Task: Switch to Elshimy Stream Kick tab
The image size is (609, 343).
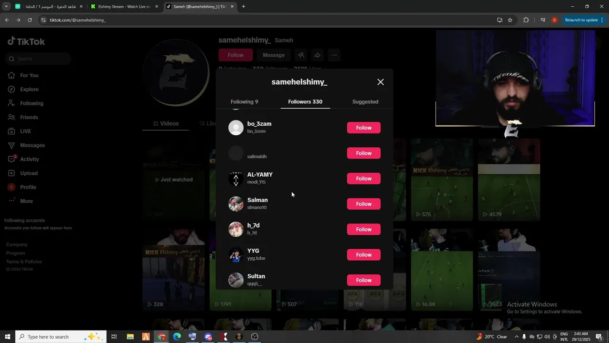Action: click(124, 7)
